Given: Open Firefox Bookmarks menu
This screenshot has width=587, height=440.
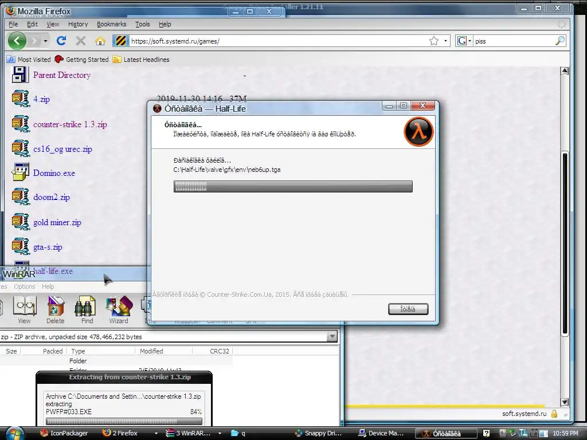Looking at the screenshot, I should (112, 24).
